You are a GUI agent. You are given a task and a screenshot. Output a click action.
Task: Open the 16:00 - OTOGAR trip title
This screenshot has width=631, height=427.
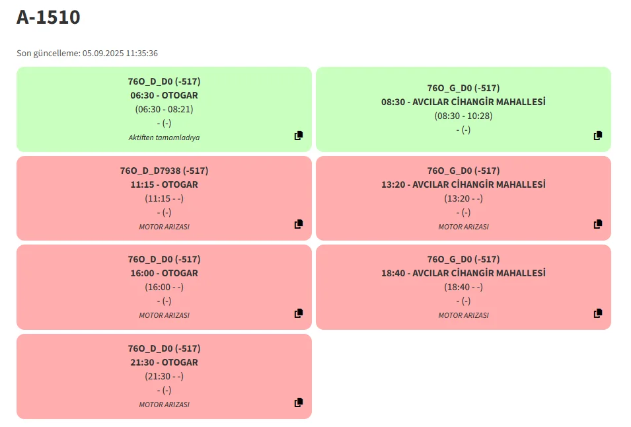pyautogui.click(x=164, y=273)
